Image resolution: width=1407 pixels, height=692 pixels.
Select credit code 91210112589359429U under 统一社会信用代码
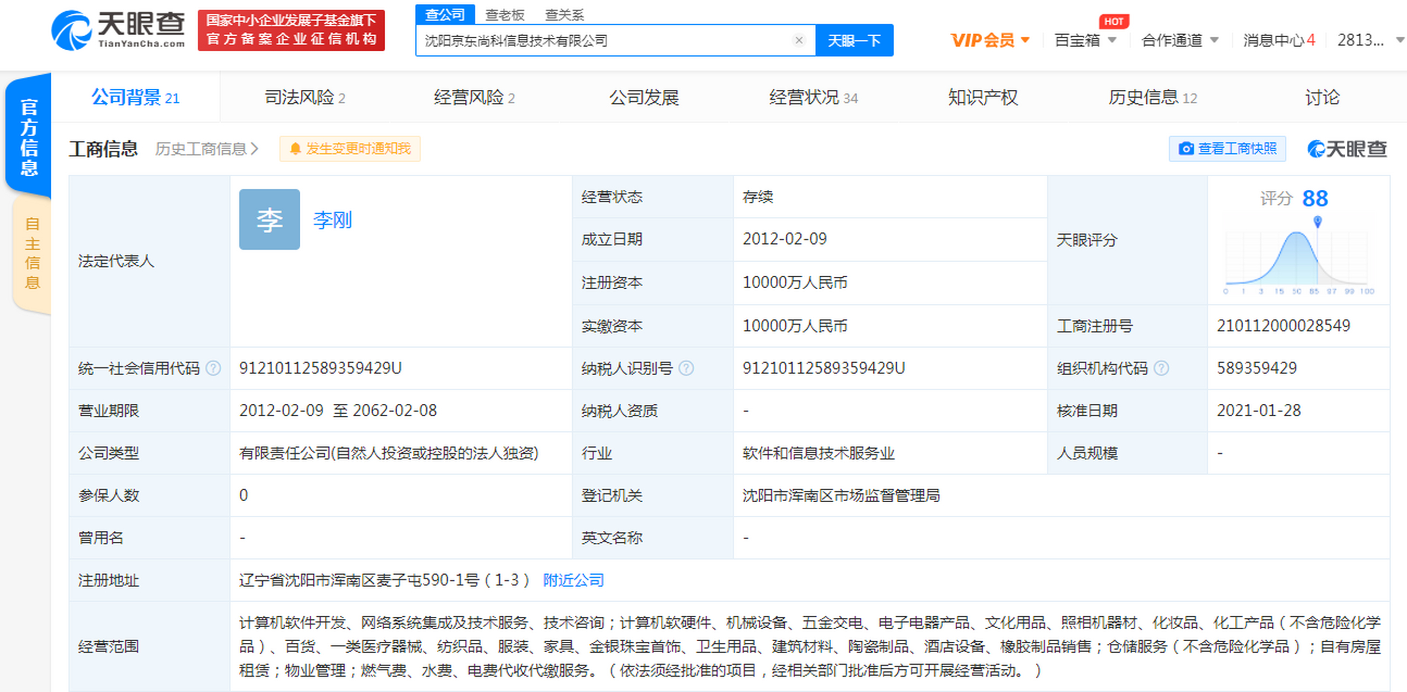(320, 368)
